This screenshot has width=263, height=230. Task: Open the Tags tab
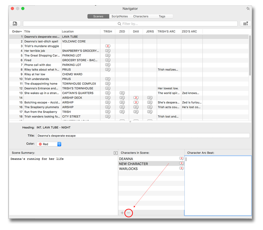(162, 16)
